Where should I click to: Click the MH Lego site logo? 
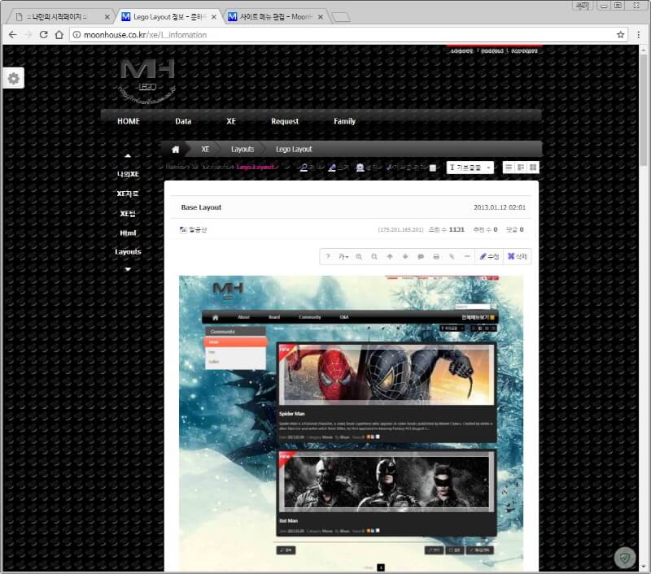coord(147,80)
